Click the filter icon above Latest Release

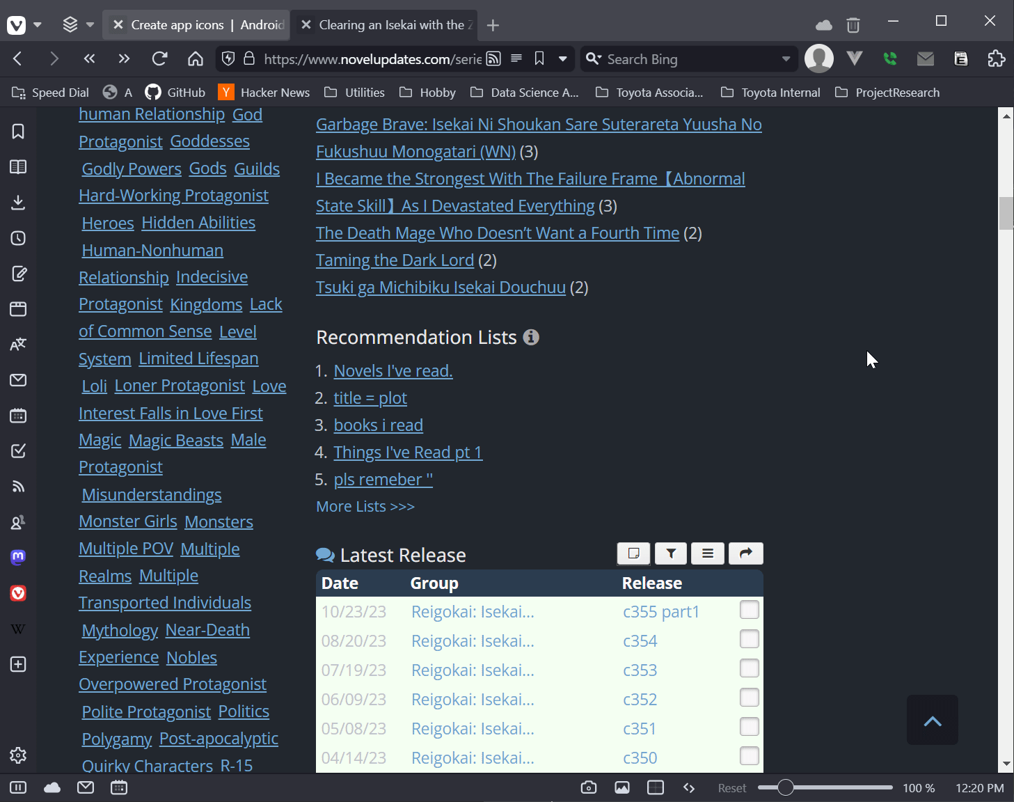point(671,553)
